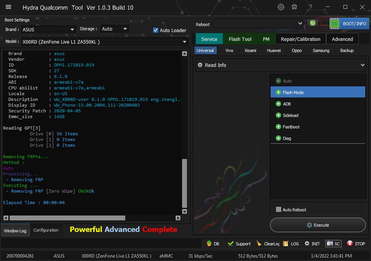
Task: Click the chip icon on BOOT/INFO
Action: point(335,24)
